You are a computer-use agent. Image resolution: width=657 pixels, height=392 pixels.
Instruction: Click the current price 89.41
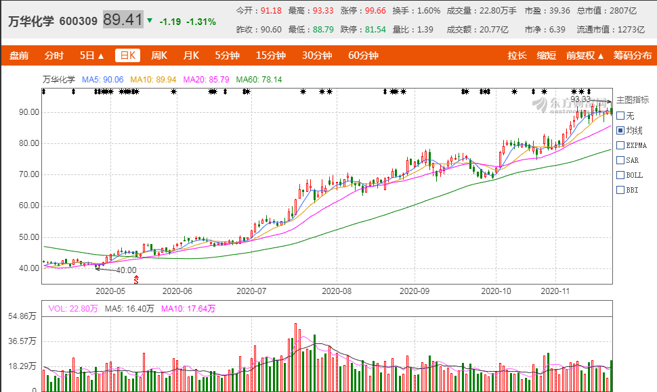(123, 20)
